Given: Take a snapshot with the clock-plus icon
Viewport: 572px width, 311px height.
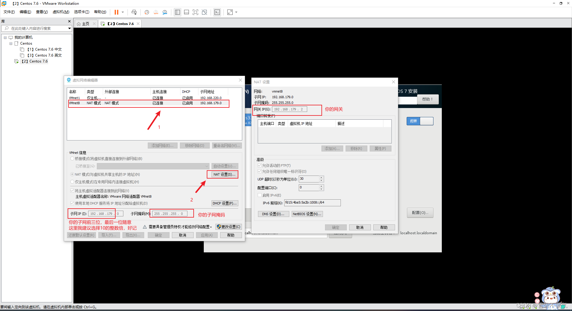Looking at the screenshot, I should [147, 12].
